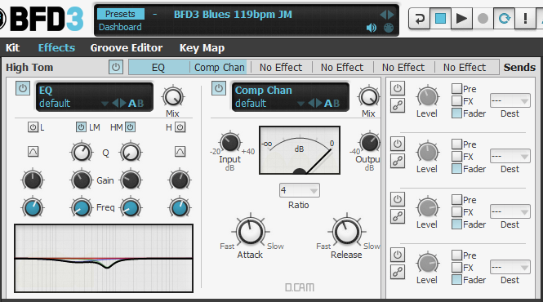Toggle the LM band power switch

81,127
